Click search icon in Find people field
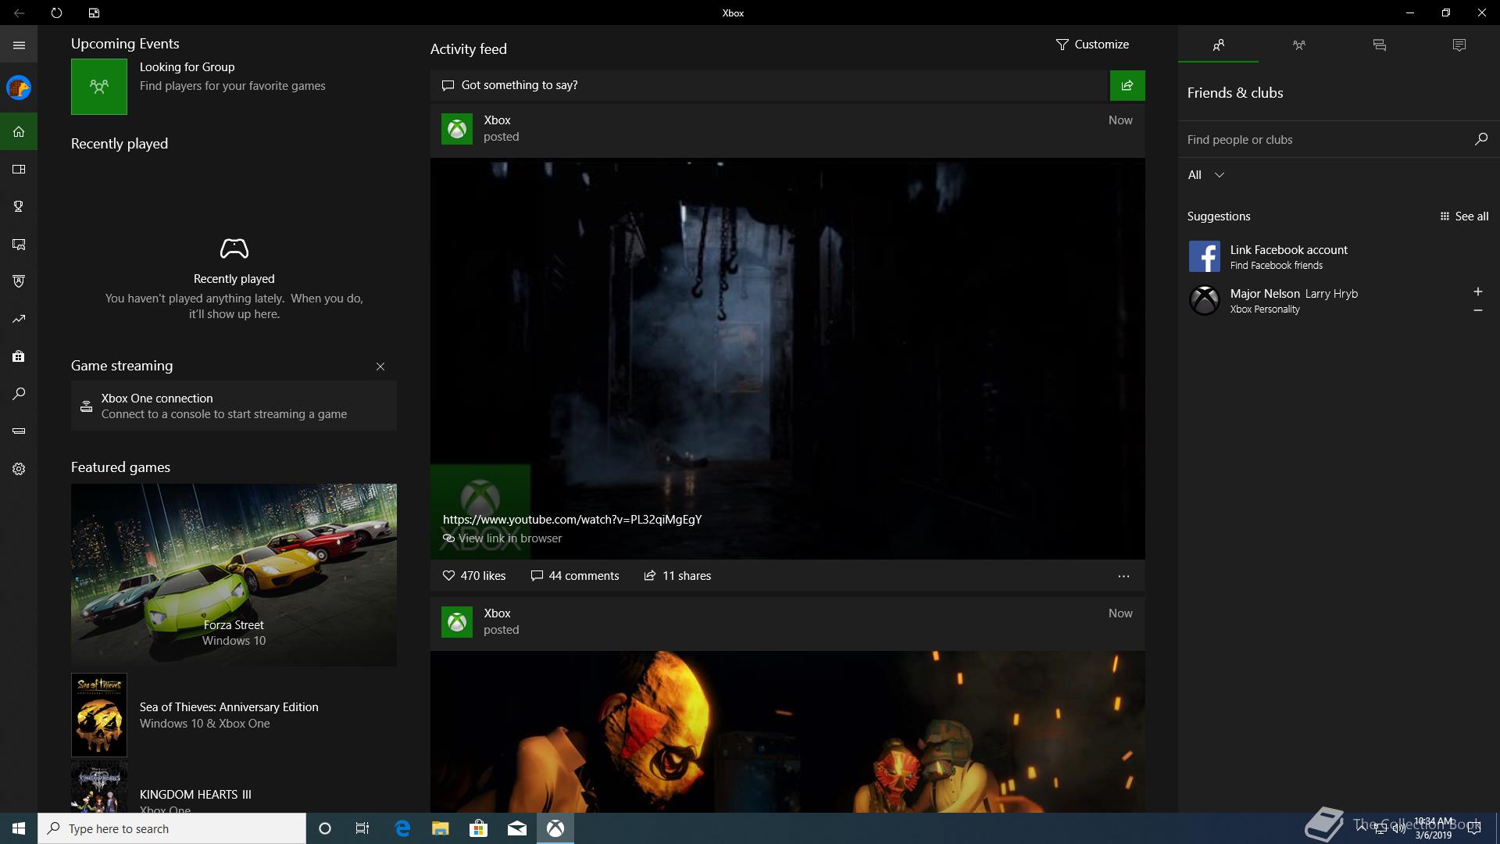Image resolution: width=1500 pixels, height=844 pixels. [x=1480, y=139]
